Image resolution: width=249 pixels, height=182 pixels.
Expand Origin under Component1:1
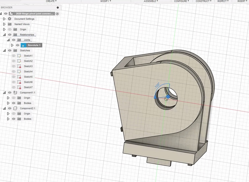(8, 98)
